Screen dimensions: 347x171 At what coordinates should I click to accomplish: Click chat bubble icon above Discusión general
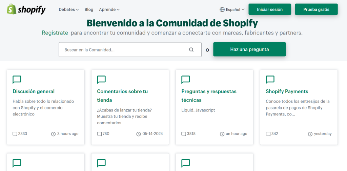17,80
